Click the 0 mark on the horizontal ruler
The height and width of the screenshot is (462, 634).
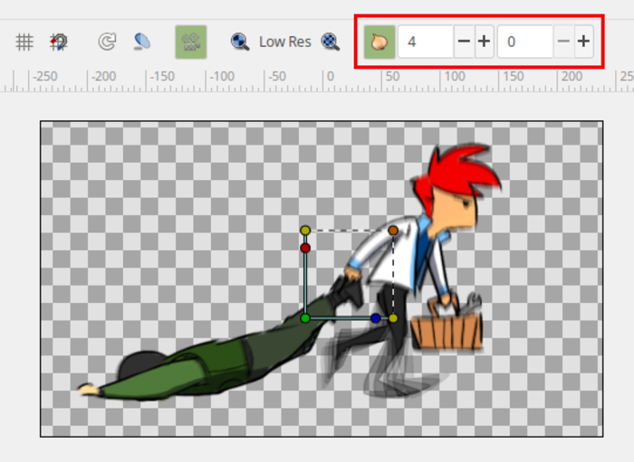(331, 76)
